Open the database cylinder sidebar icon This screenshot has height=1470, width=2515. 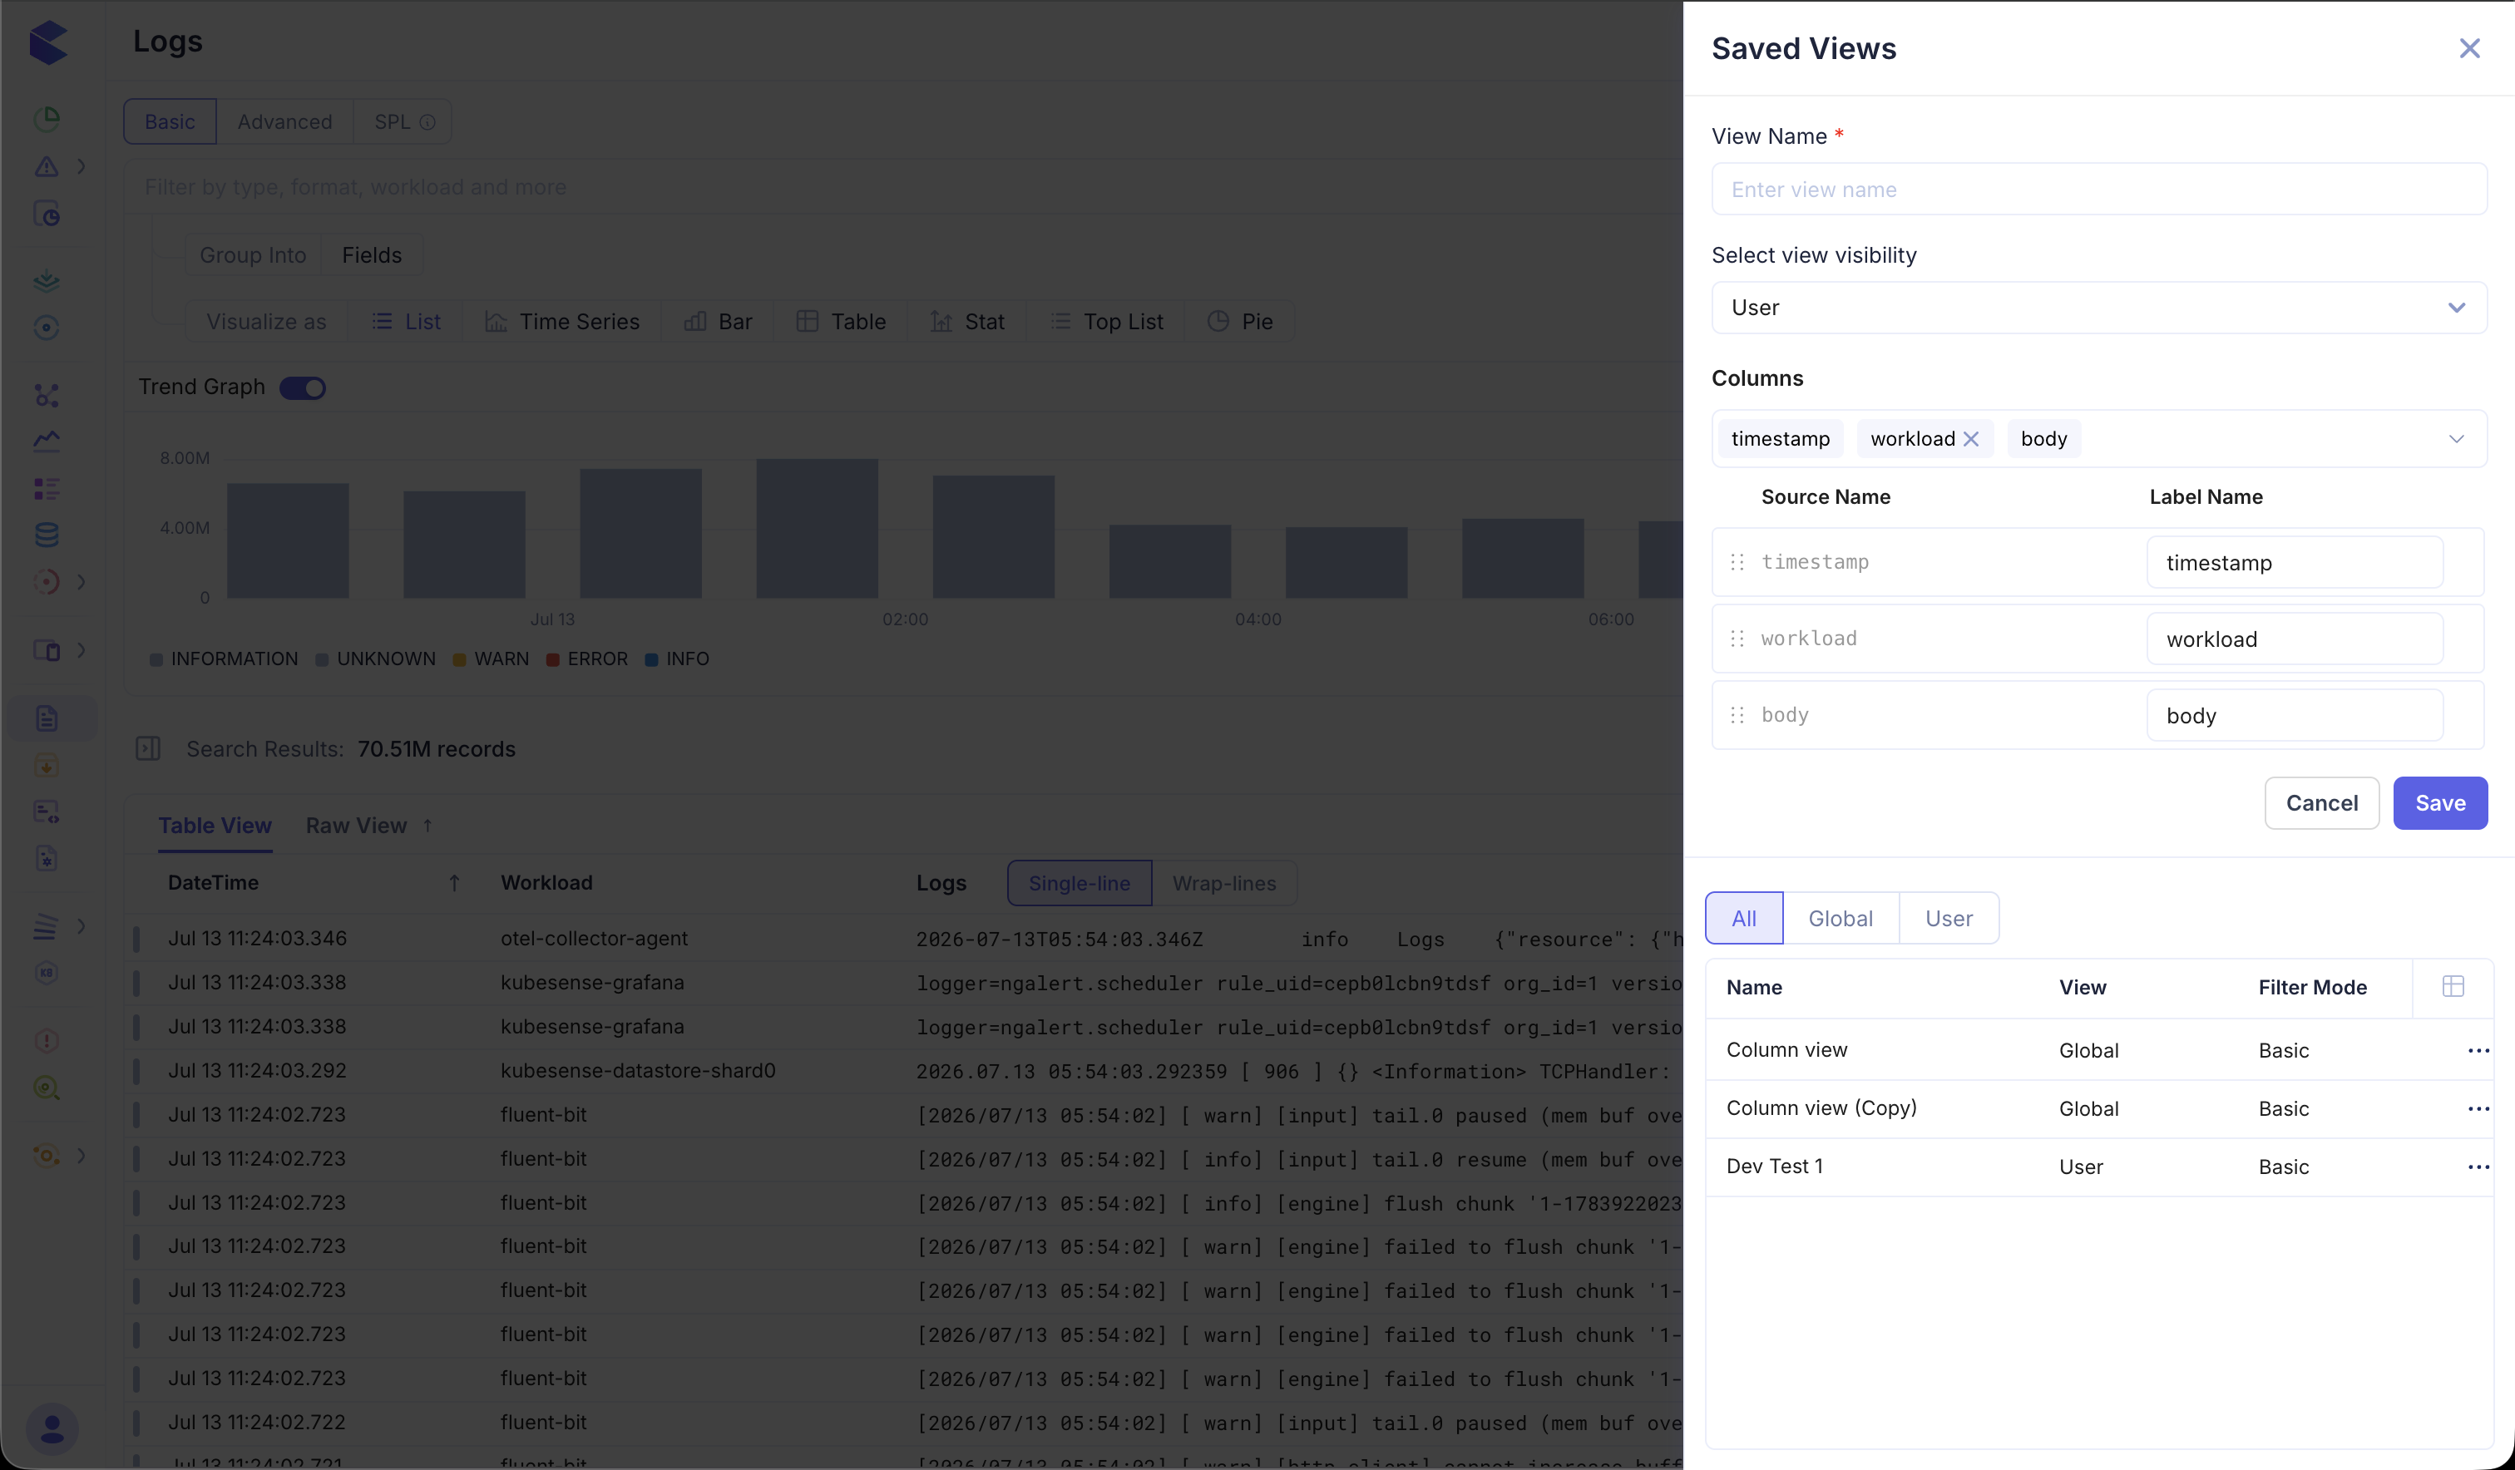[47, 535]
